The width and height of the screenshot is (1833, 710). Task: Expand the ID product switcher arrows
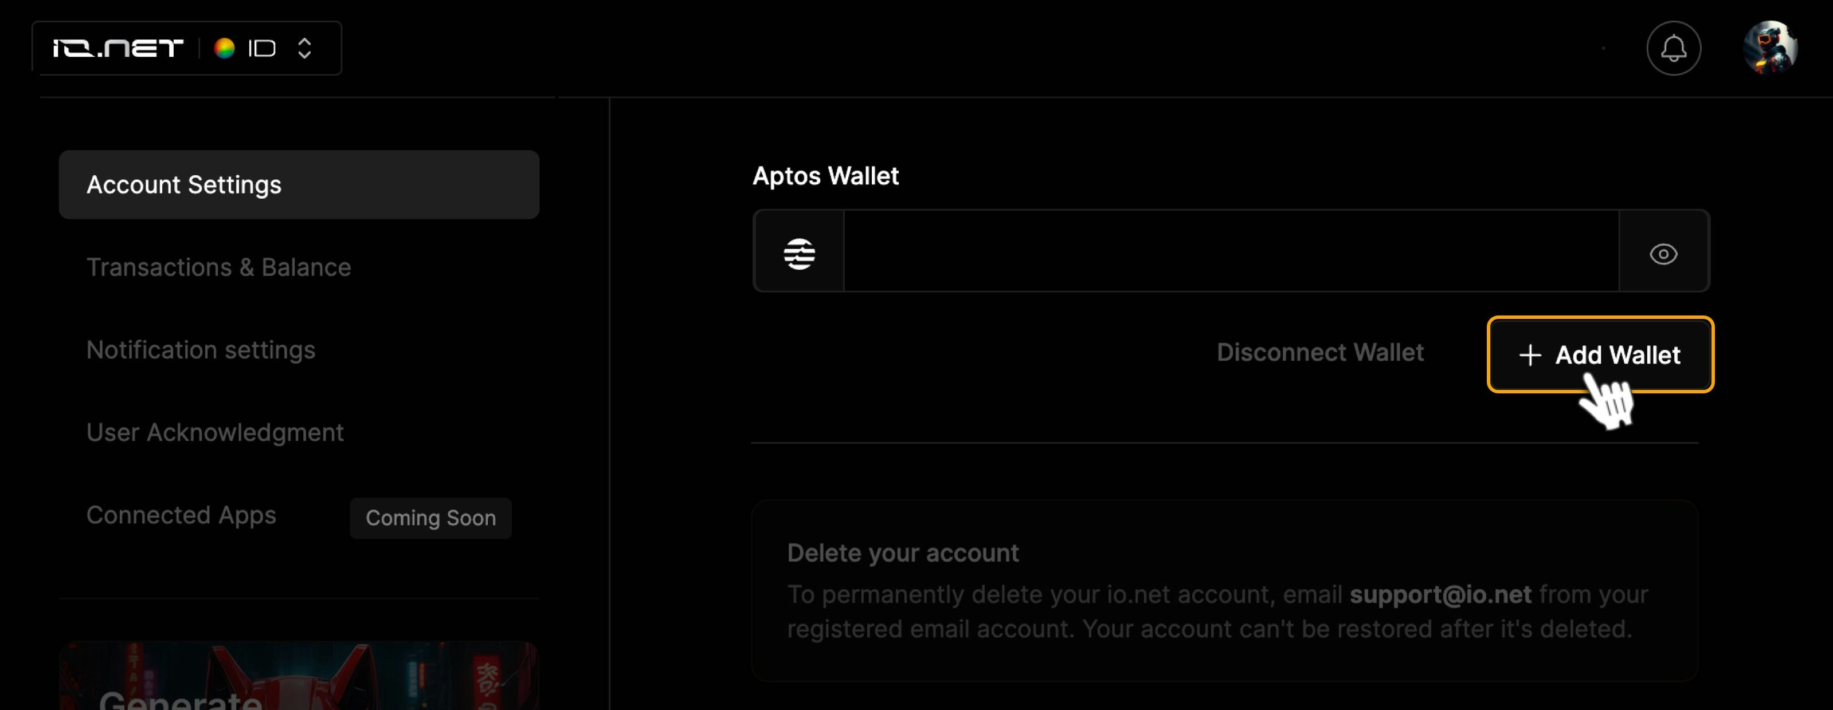[x=304, y=48]
